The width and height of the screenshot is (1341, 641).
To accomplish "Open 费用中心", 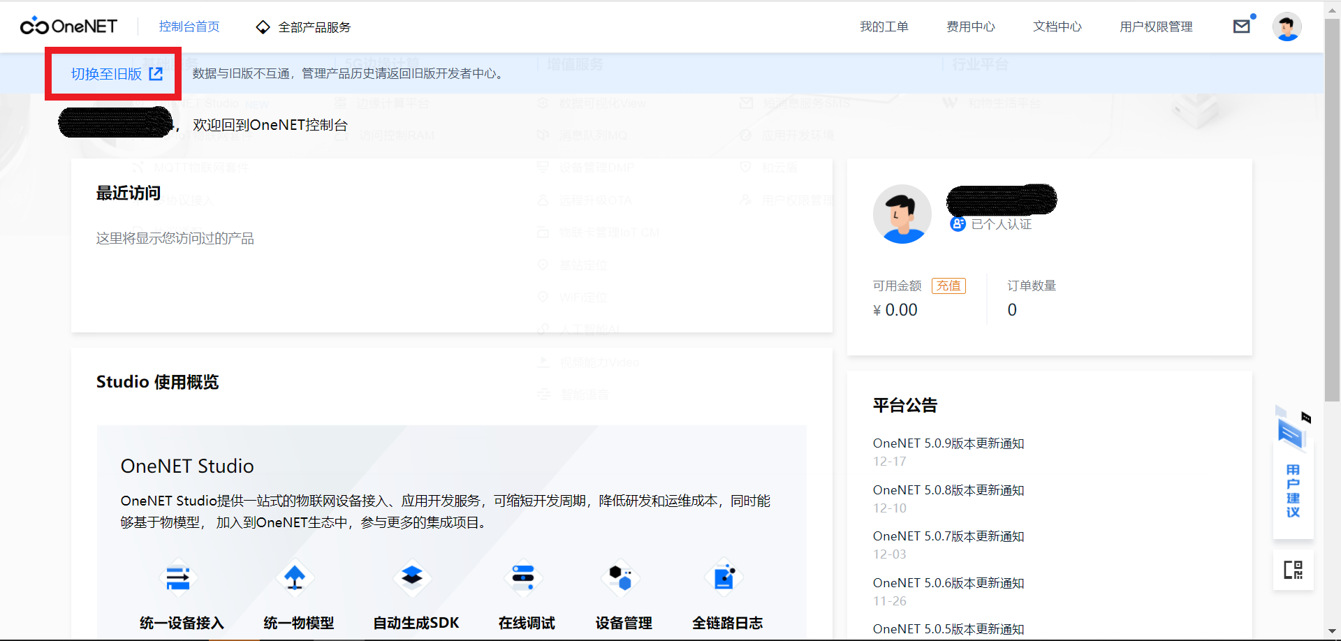I will pyautogui.click(x=971, y=27).
